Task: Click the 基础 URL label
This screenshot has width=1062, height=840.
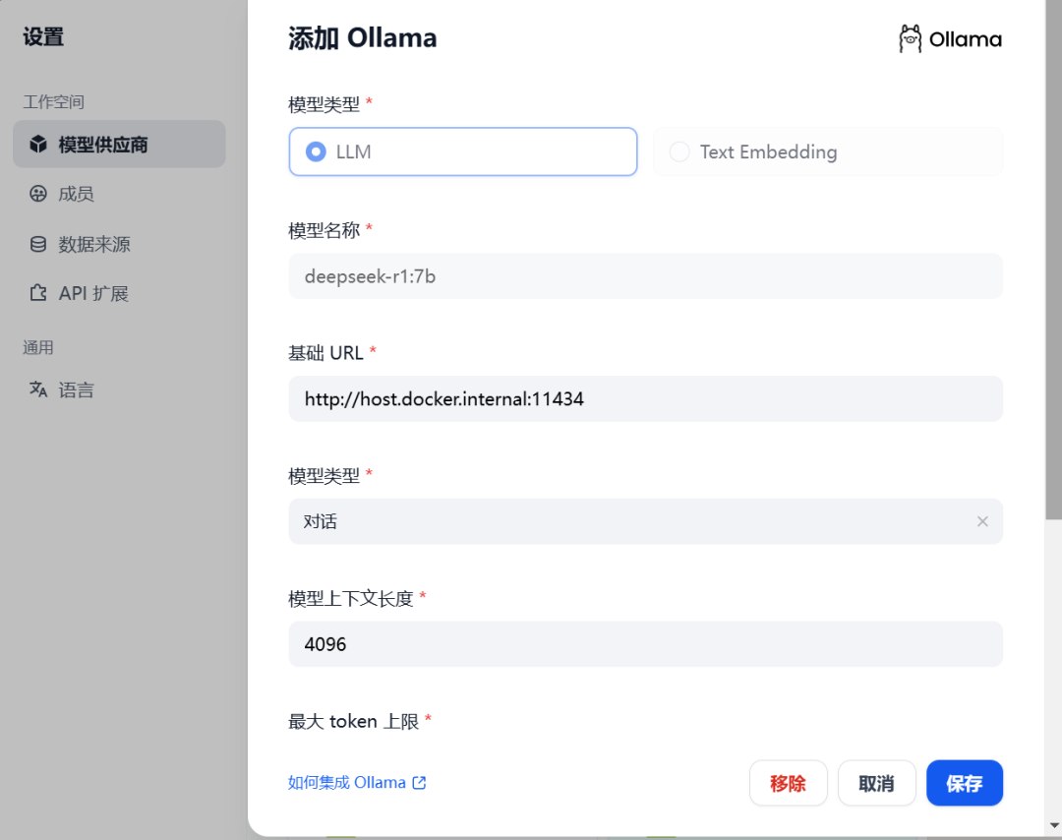Action: tap(325, 353)
